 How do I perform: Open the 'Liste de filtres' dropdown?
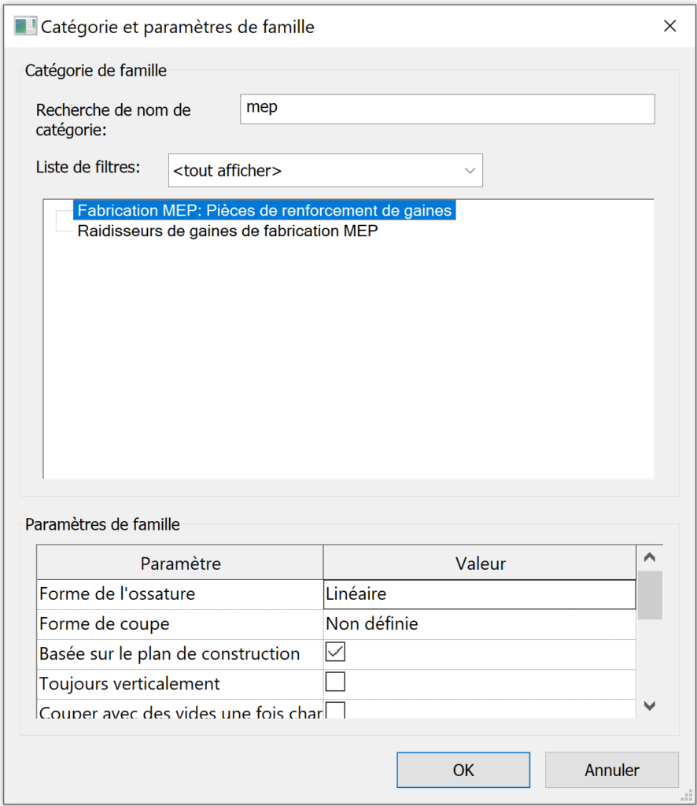tap(470, 170)
